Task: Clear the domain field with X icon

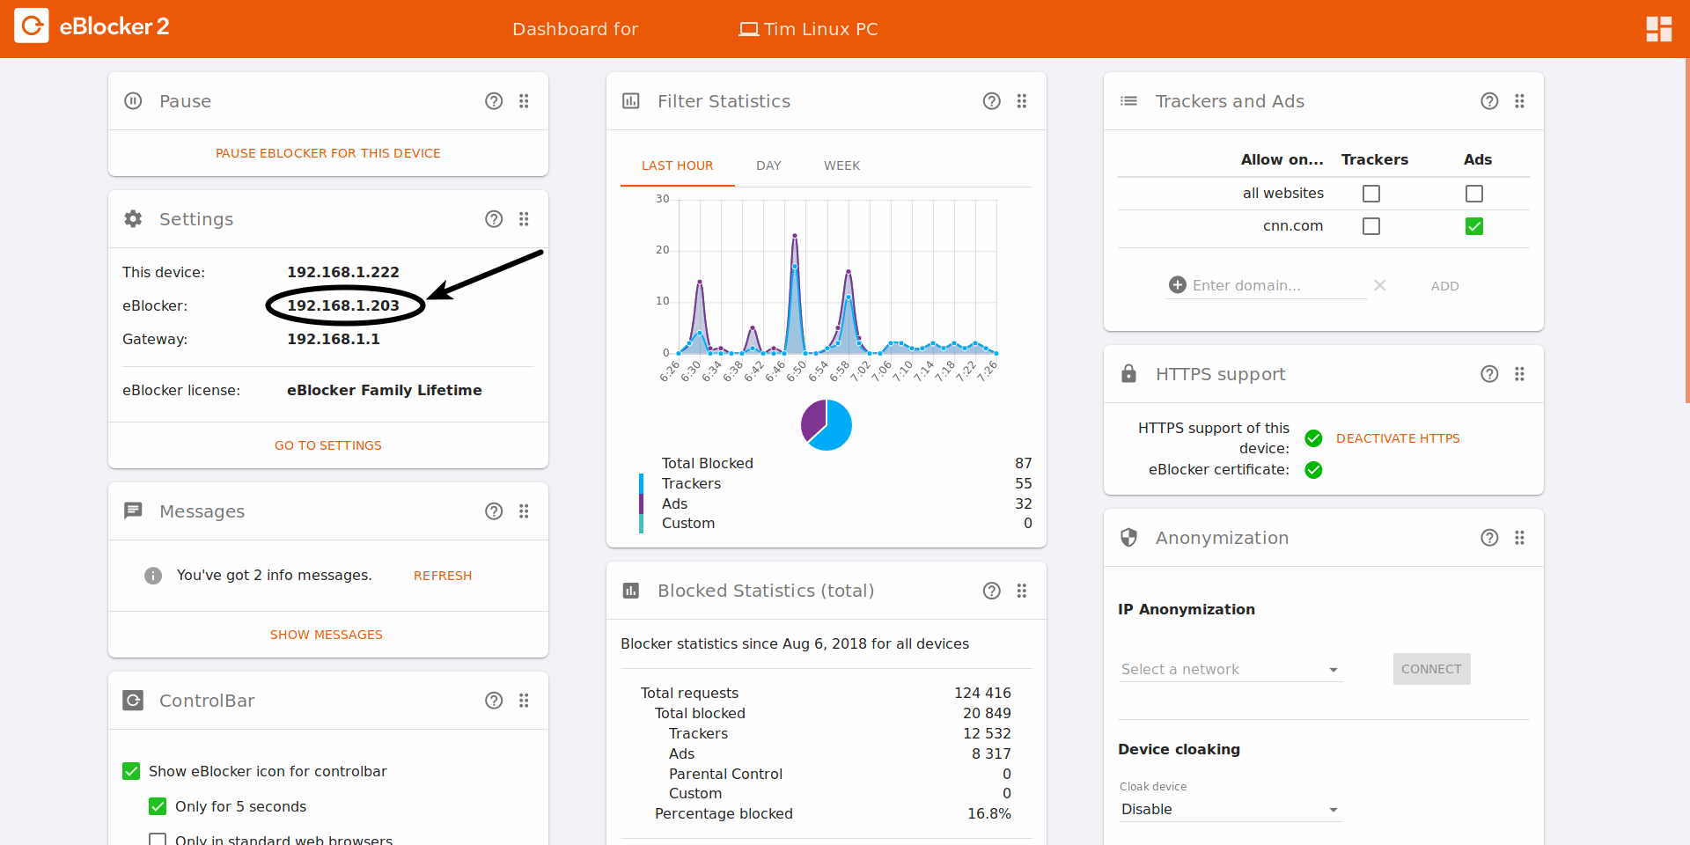Action: [1380, 285]
